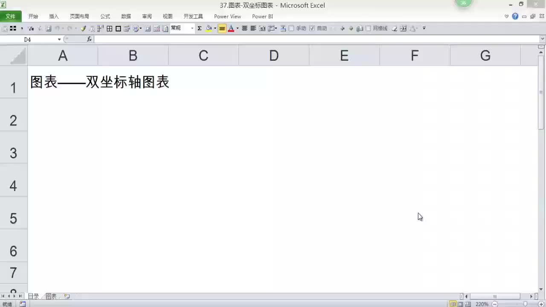Viewport: 546px width, 307px height.
Task: Open the 文件 (File) tab
Action: coord(10,16)
